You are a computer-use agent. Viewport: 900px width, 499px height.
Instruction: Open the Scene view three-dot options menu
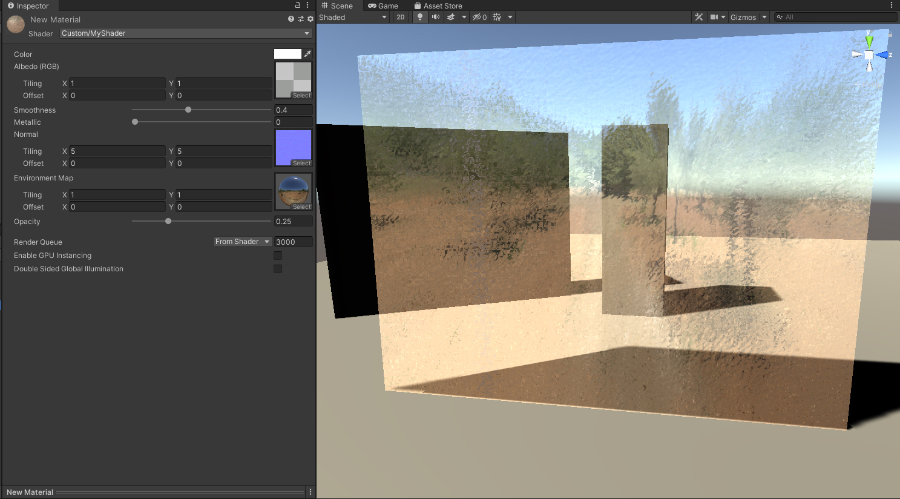click(892, 5)
